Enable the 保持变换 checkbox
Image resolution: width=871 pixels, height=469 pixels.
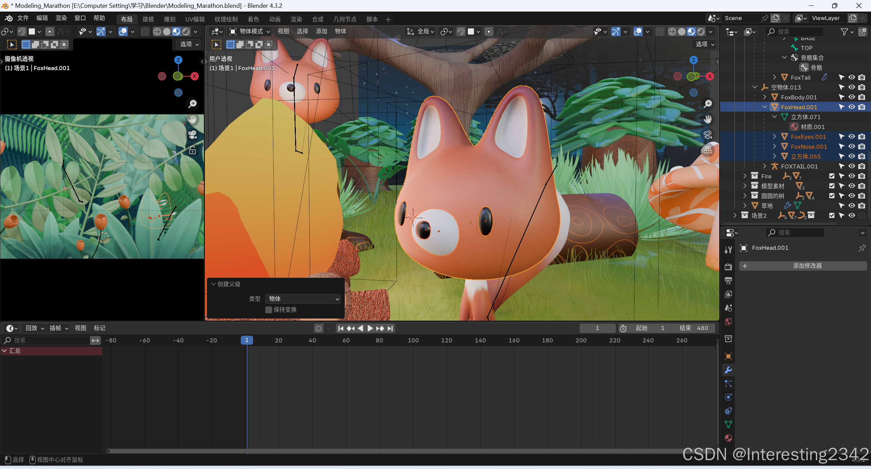coord(269,310)
